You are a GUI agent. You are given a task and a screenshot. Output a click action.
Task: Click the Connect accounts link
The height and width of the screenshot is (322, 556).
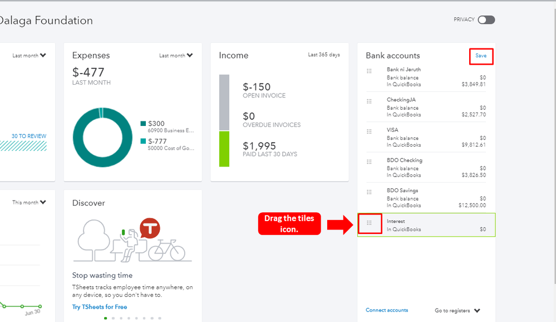click(387, 310)
